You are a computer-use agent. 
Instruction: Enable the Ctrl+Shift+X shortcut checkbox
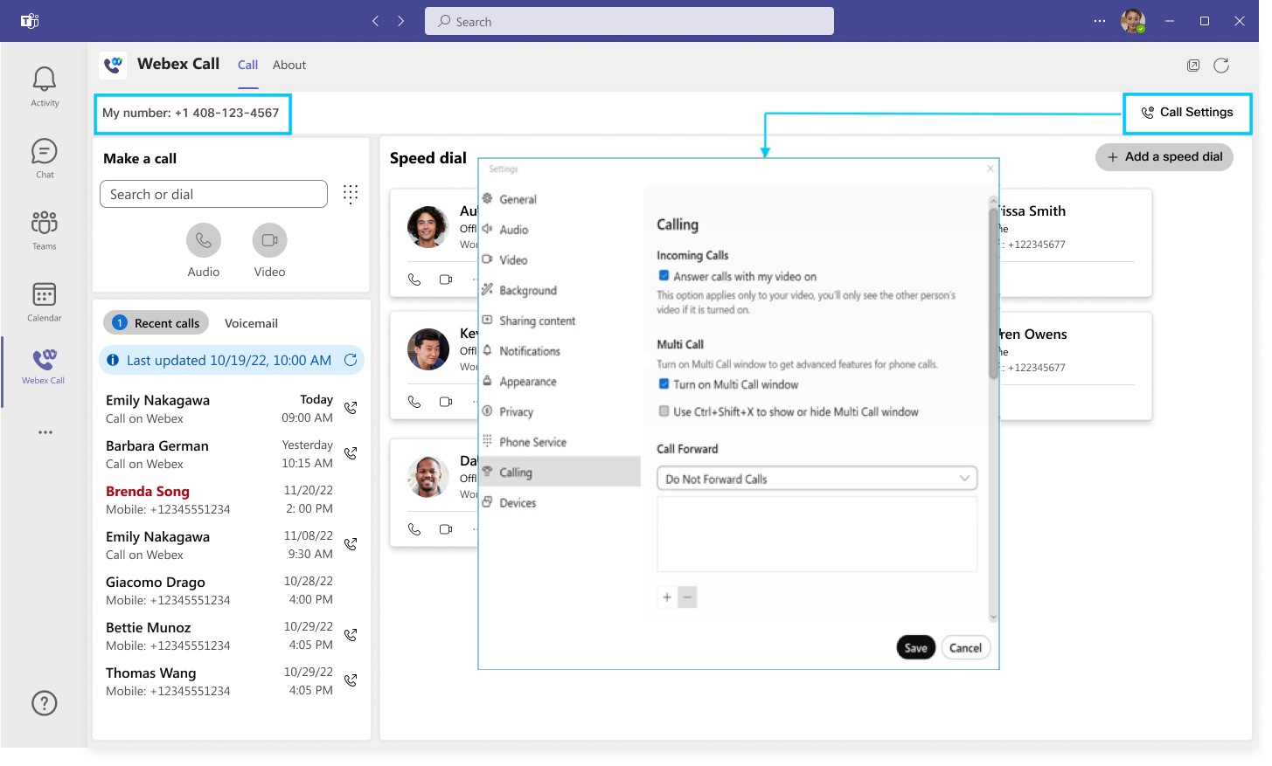(x=664, y=411)
